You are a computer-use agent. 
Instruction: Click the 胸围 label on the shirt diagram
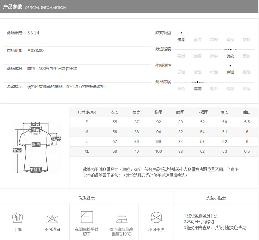point(36,144)
